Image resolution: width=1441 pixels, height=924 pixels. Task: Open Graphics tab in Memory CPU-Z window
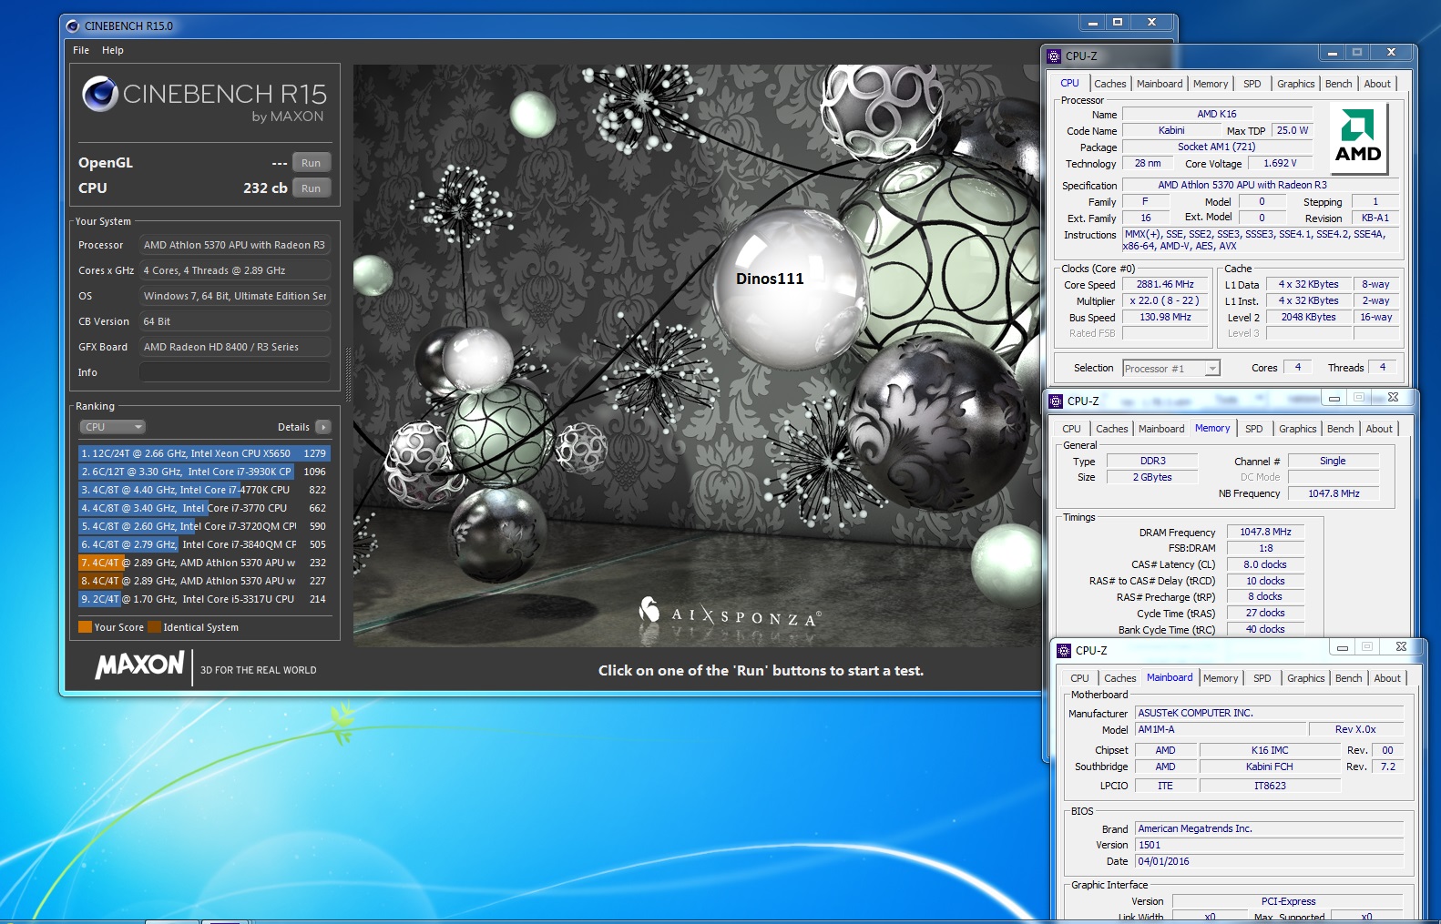tap(1297, 429)
